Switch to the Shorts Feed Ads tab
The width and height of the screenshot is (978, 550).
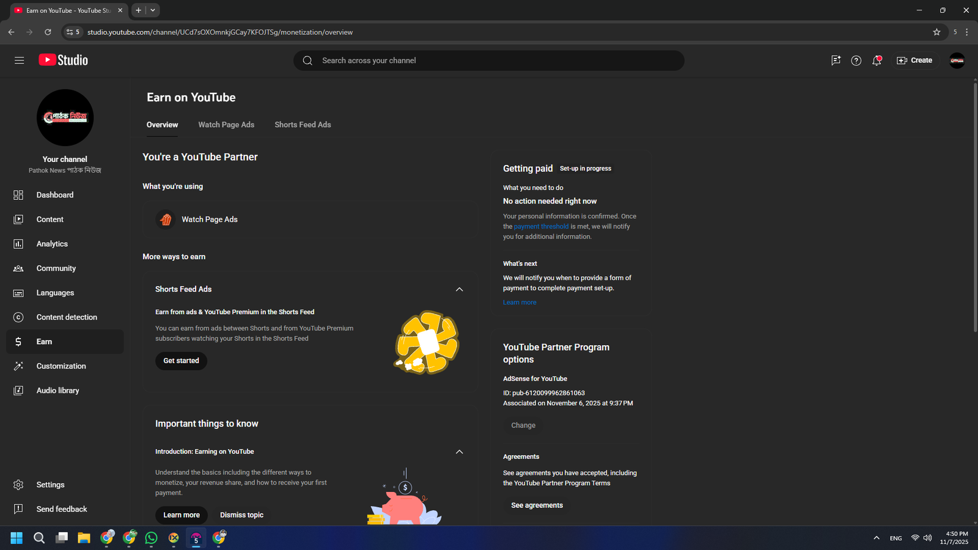(x=303, y=125)
